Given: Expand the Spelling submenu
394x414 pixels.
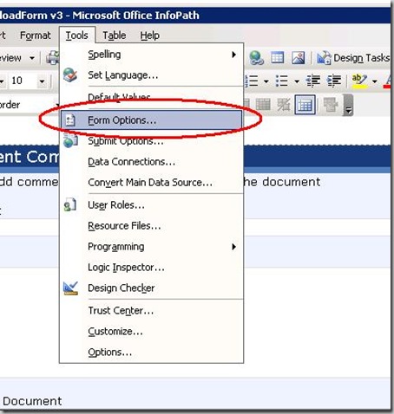Looking at the screenshot, I should click(151, 55).
